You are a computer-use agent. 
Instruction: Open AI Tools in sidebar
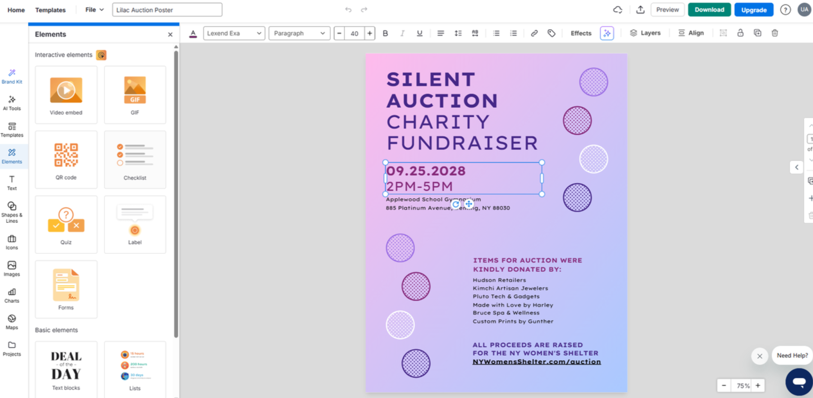12,103
